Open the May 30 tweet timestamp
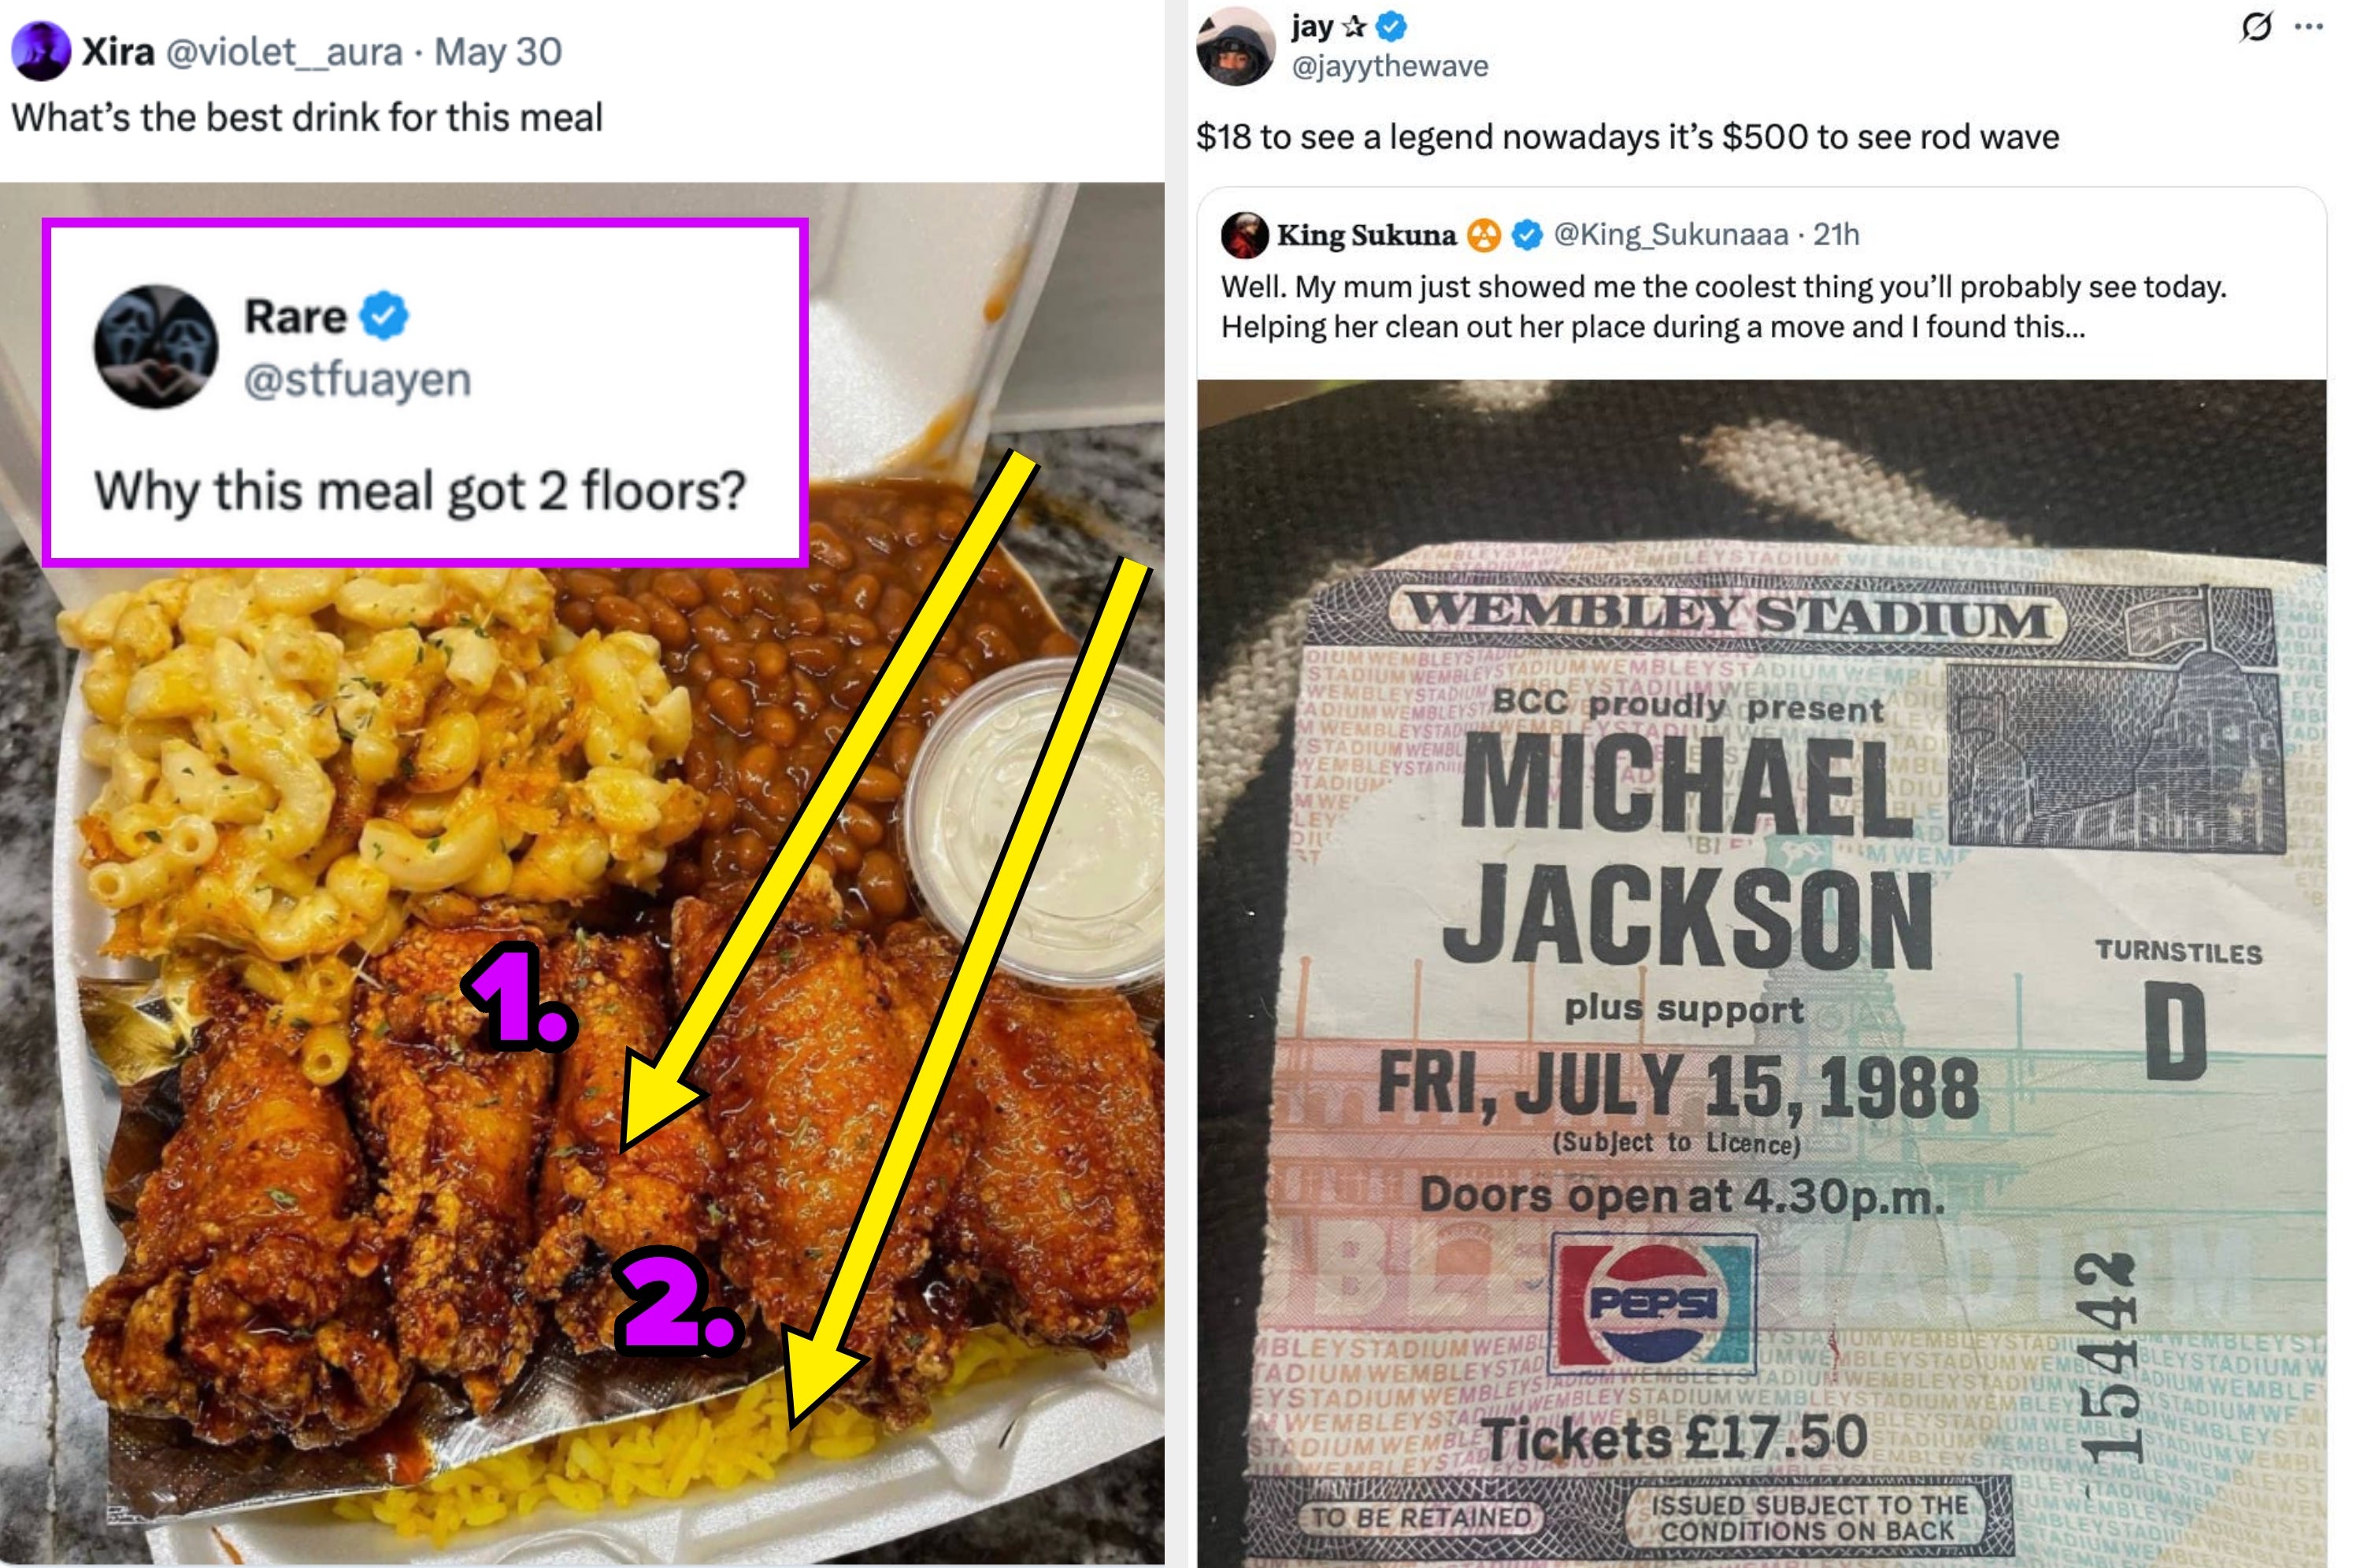 click(498, 52)
